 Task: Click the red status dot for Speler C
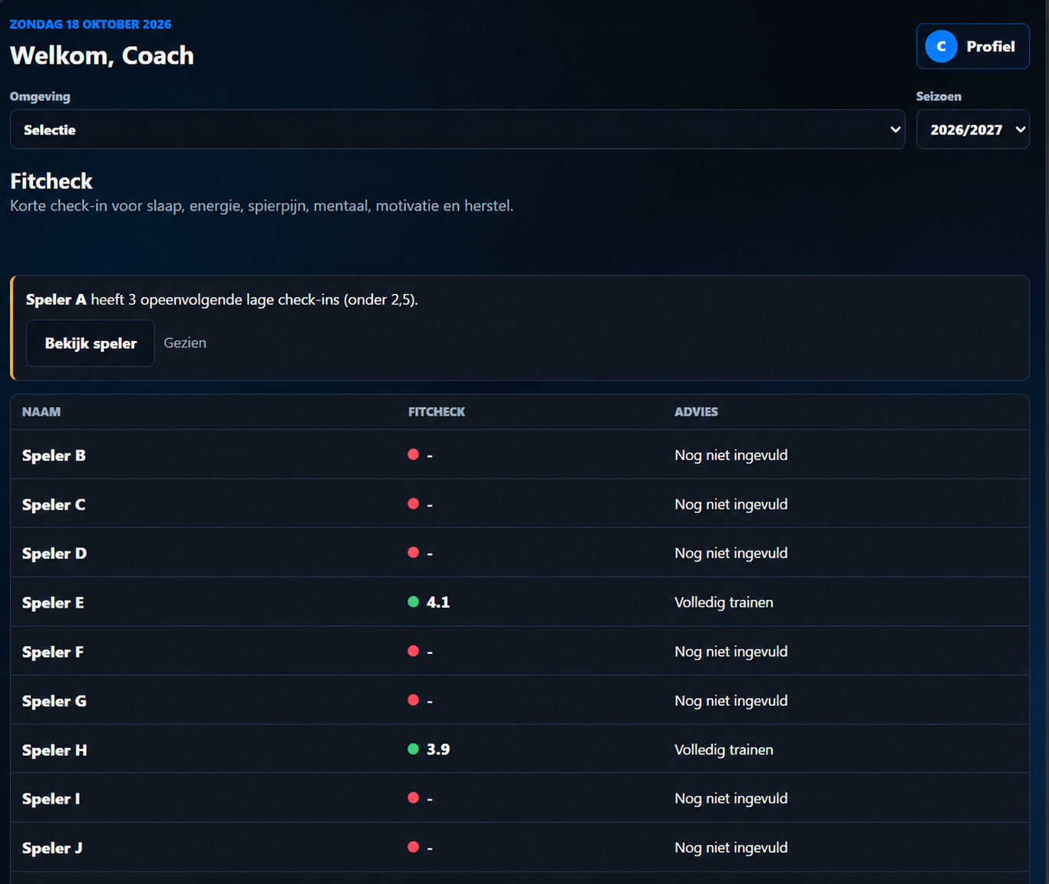coord(413,504)
